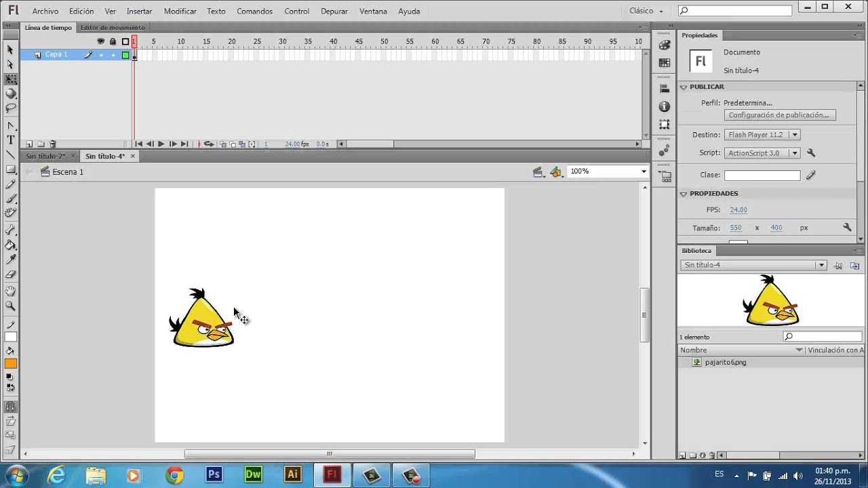Open the Transform panel icon
The height and width of the screenshot is (488, 868).
coord(665,125)
